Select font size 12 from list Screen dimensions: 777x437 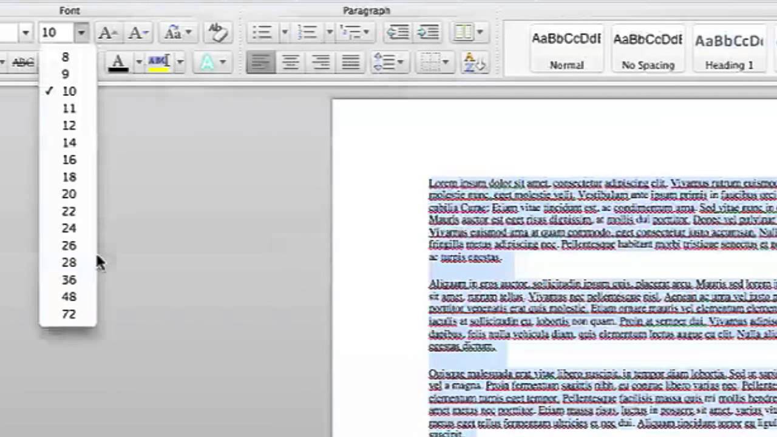click(x=68, y=126)
